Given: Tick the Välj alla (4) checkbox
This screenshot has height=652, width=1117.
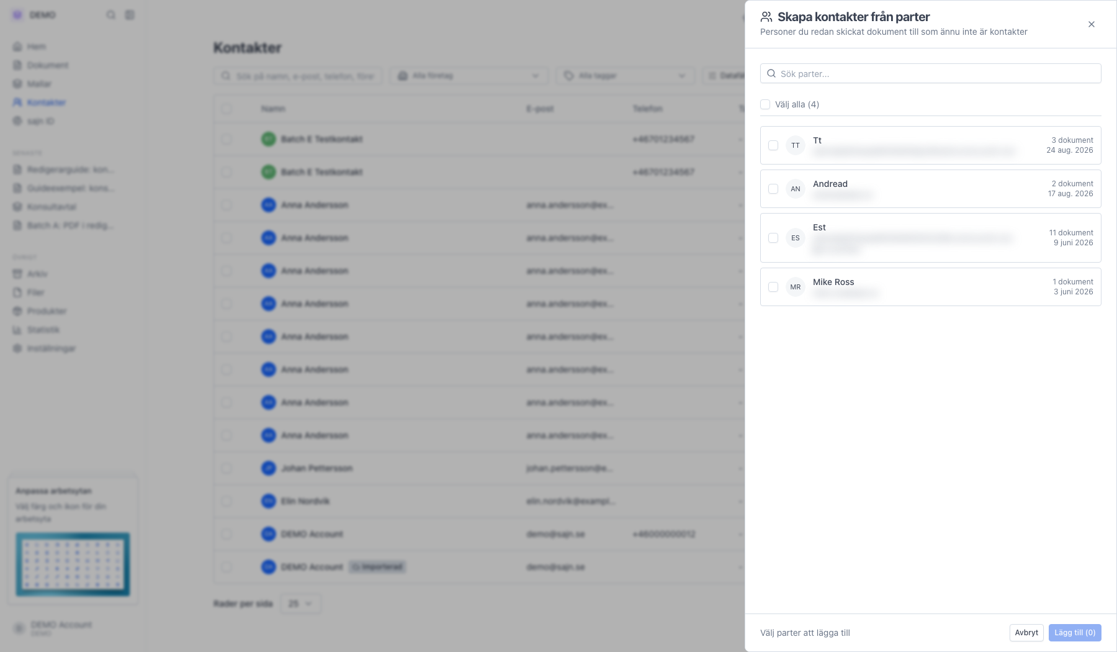Looking at the screenshot, I should click(765, 104).
